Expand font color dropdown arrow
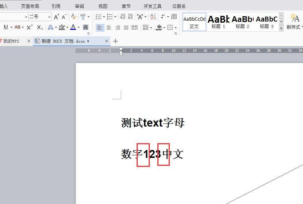Image resolution: width=303 pixels, height=204 pixels. click(78, 28)
